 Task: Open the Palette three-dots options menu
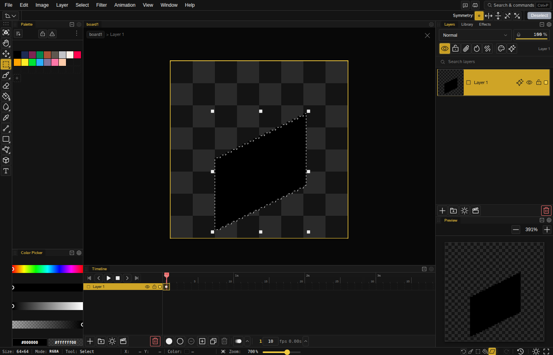pyautogui.click(x=77, y=34)
